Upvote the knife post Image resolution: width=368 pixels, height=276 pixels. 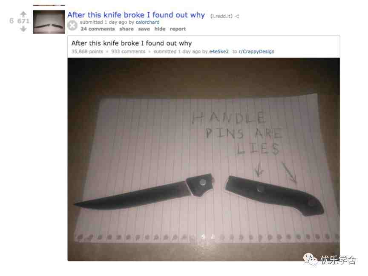(23, 14)
